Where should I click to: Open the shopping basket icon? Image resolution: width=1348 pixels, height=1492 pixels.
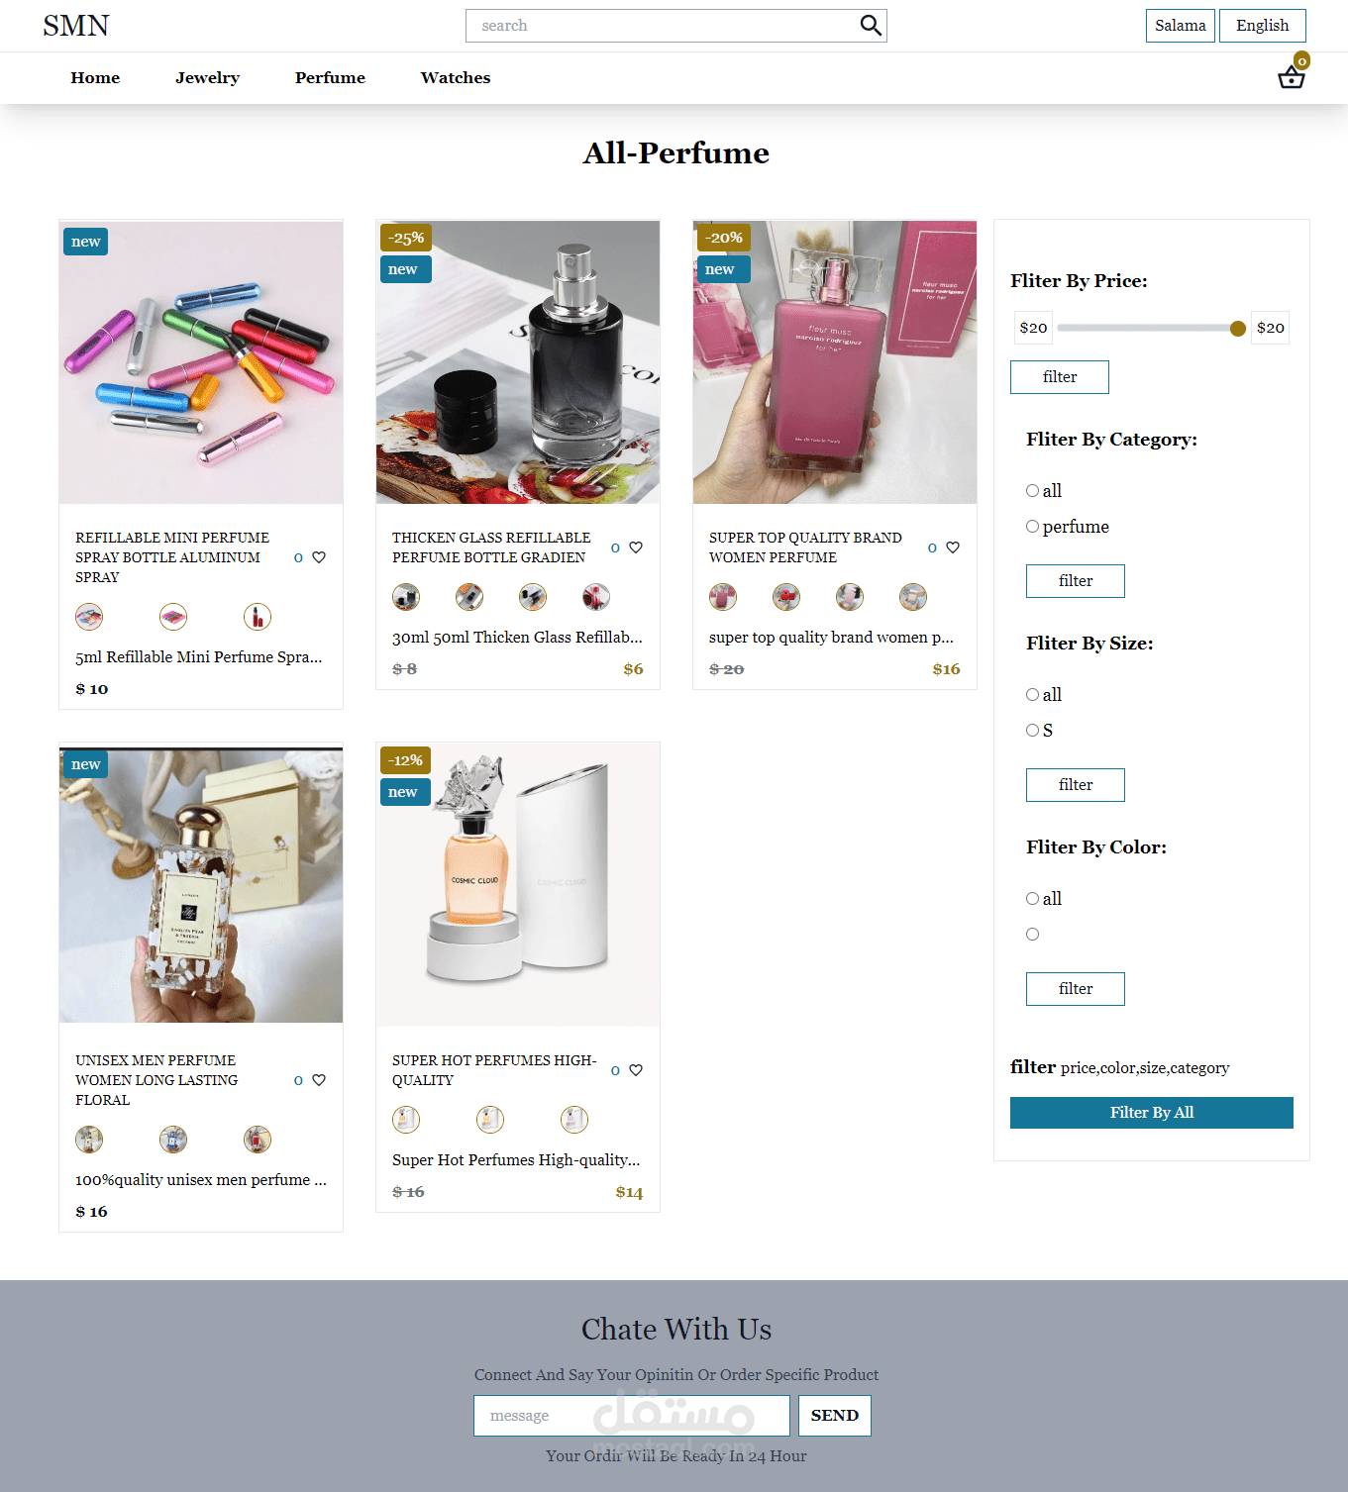(x=1291, y=77)
